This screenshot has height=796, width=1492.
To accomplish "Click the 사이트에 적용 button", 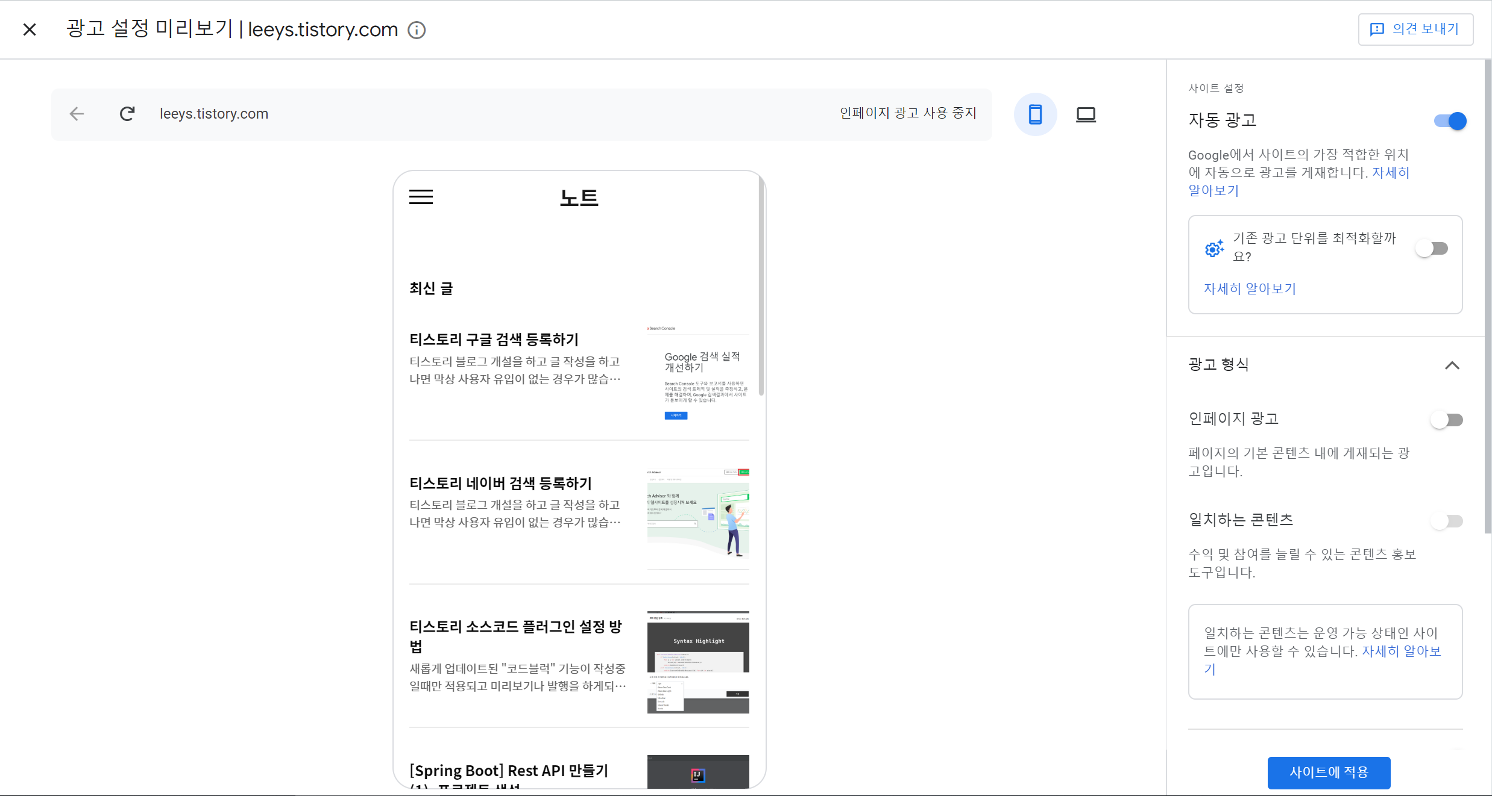I will click(x=1329, y=773).
